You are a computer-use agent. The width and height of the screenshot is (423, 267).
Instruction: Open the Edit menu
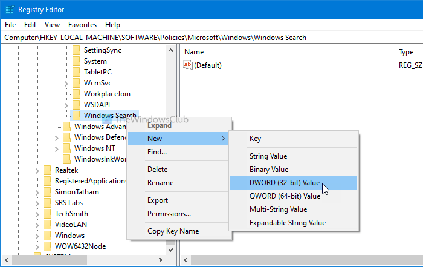point(30,25)
